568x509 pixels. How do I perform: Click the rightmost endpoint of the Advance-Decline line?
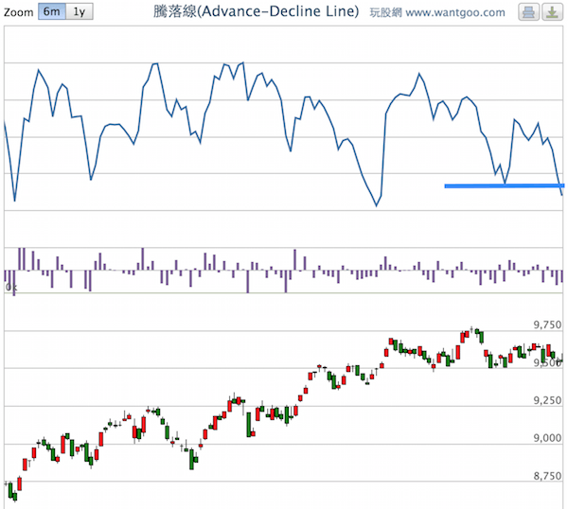(563, 195)
